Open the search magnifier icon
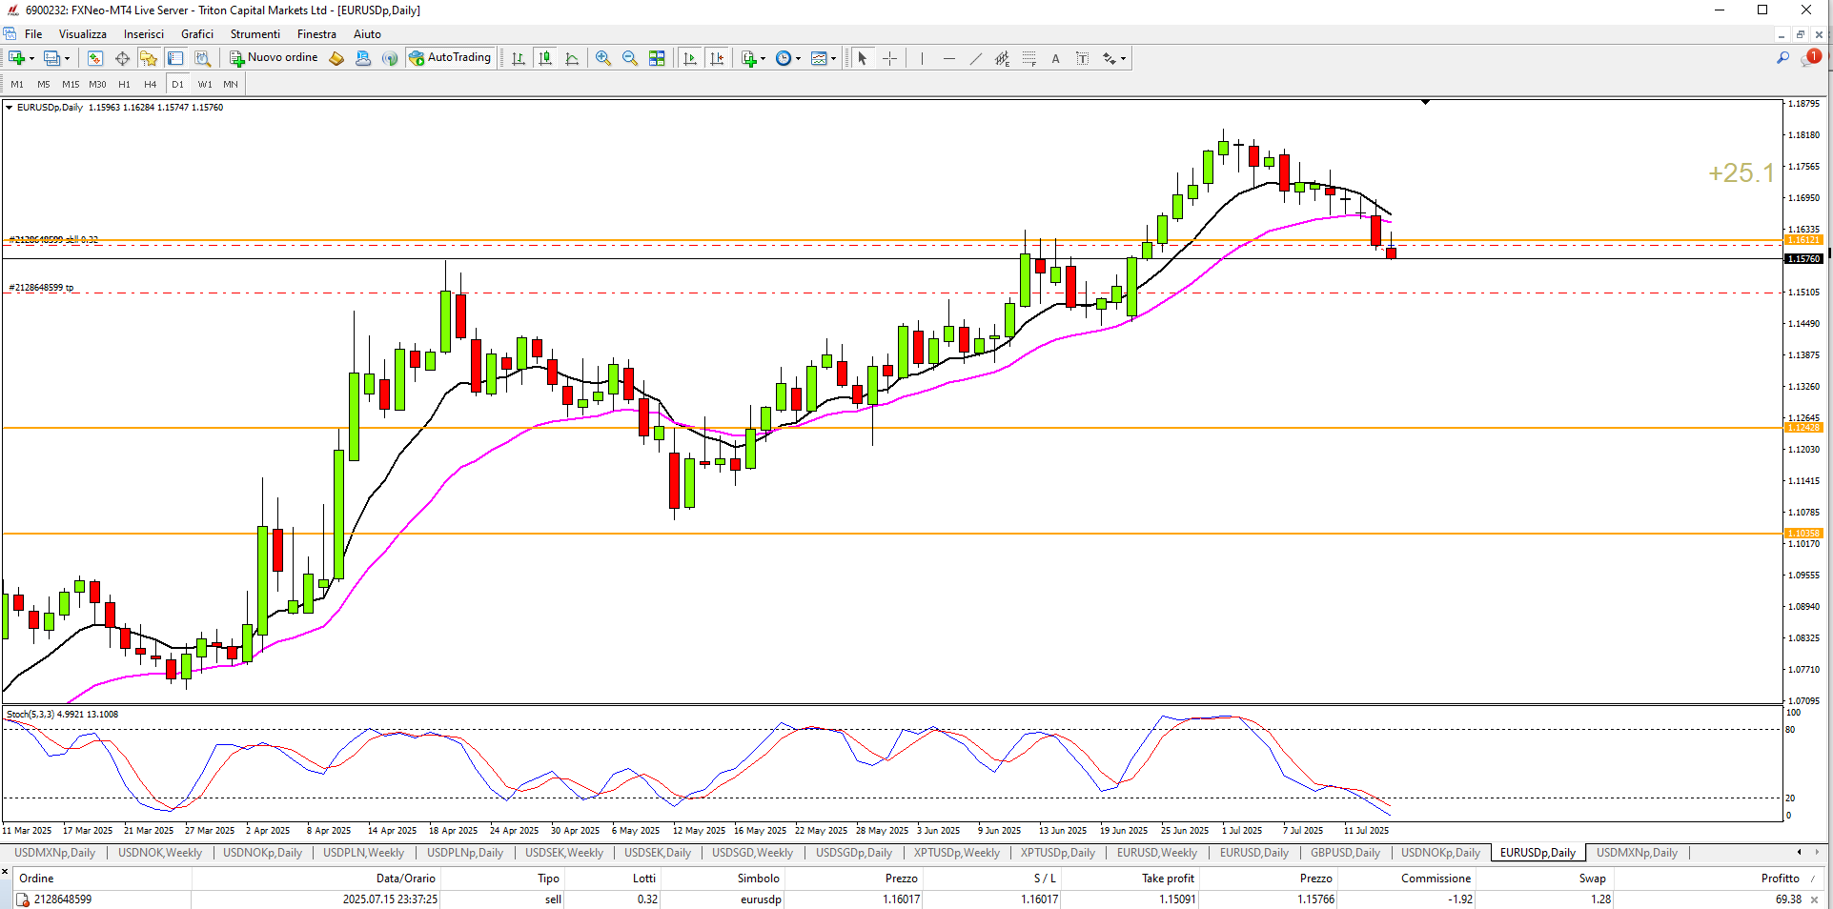 tap(1782, 58)
